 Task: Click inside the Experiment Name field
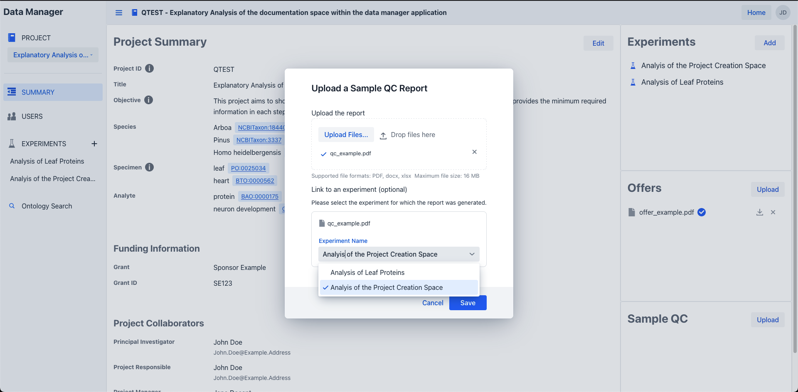[x=391, y=254]
